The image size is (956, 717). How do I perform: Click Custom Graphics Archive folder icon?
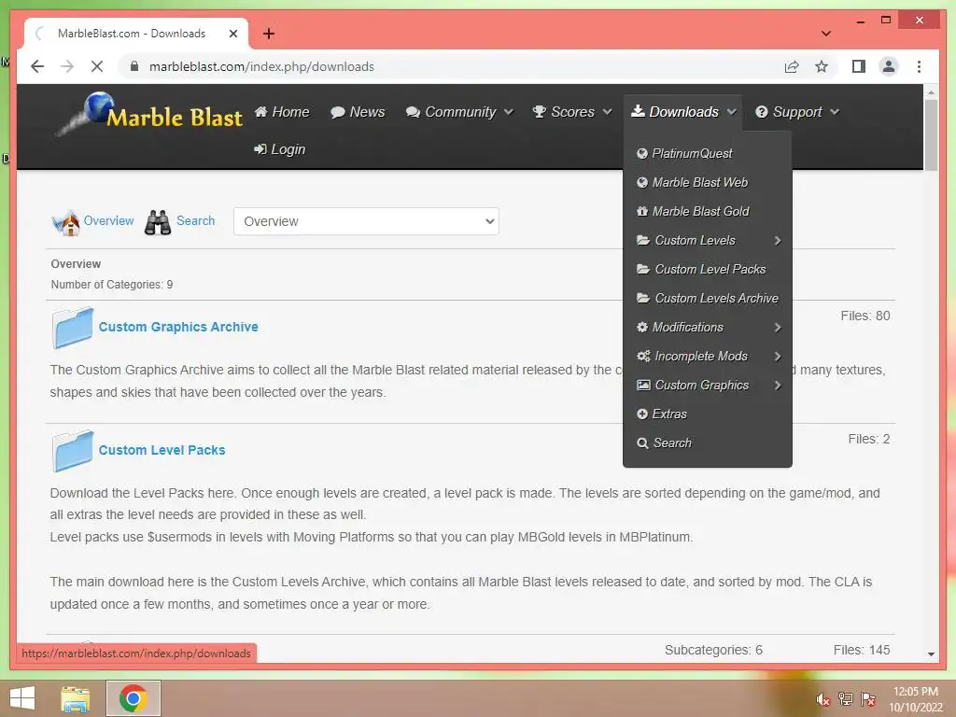pos(73,328)
